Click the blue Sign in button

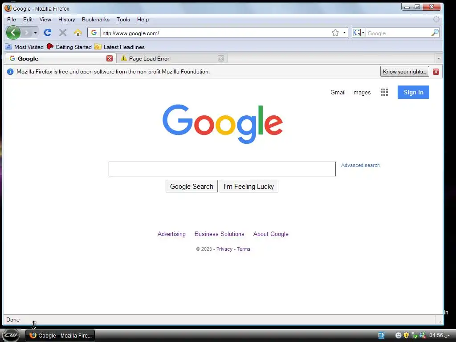[x=413, y=92]
